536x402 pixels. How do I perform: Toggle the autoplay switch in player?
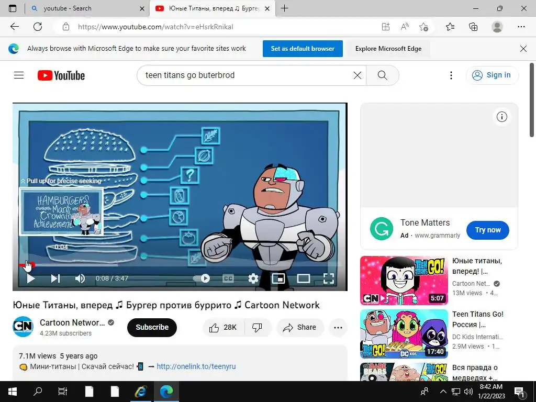coord(202,278)
